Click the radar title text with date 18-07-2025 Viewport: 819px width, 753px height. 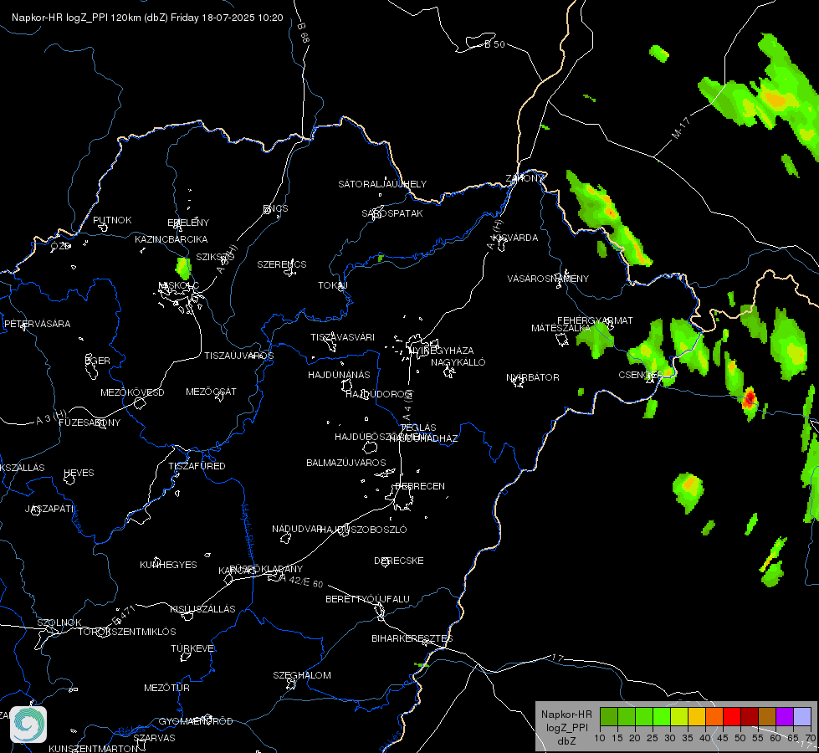(147, 18)
